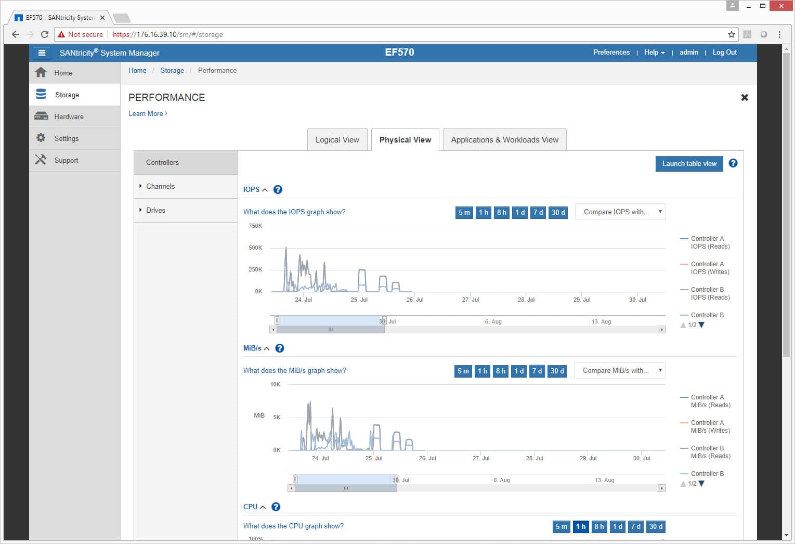The image size is (795, 544).
Task: Click left arrow of IOPS range scrollbar
Action: click(x=273, y=330)
